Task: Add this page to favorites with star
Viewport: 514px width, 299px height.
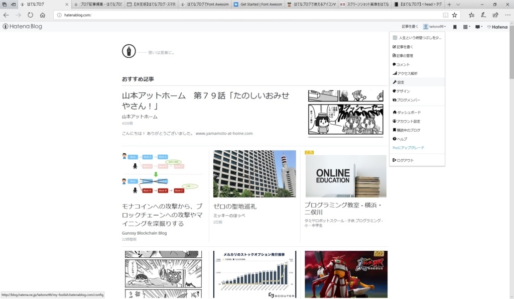Action: pyautogui.click(x=454, y=15)
